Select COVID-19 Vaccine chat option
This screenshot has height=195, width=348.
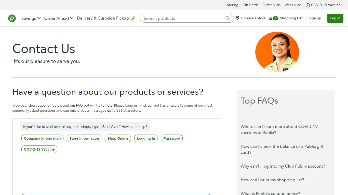click(39, 149)
